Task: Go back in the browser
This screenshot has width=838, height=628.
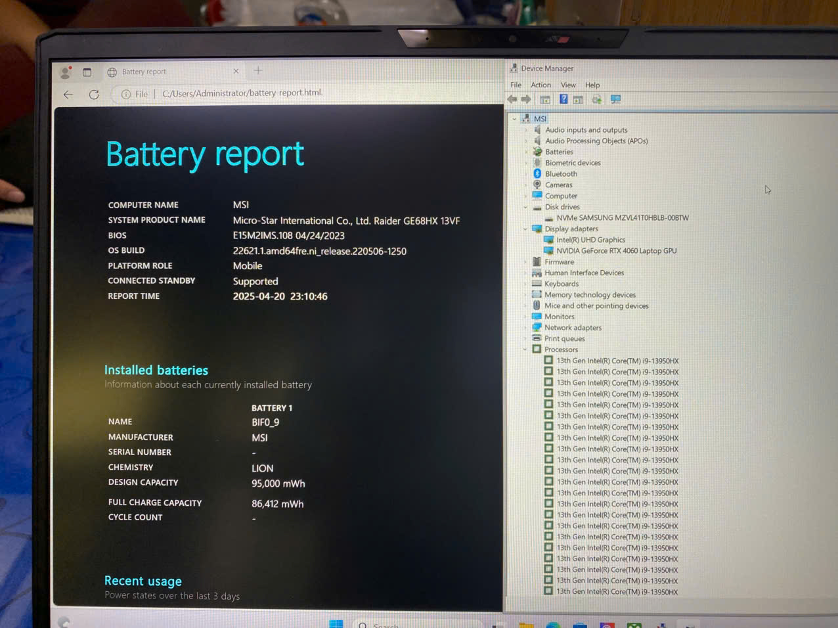Action: pos(68,95)
